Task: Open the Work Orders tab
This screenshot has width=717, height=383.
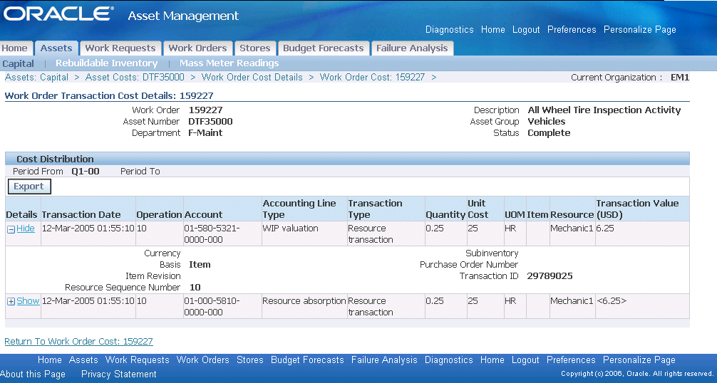Action: click(197, 48)
